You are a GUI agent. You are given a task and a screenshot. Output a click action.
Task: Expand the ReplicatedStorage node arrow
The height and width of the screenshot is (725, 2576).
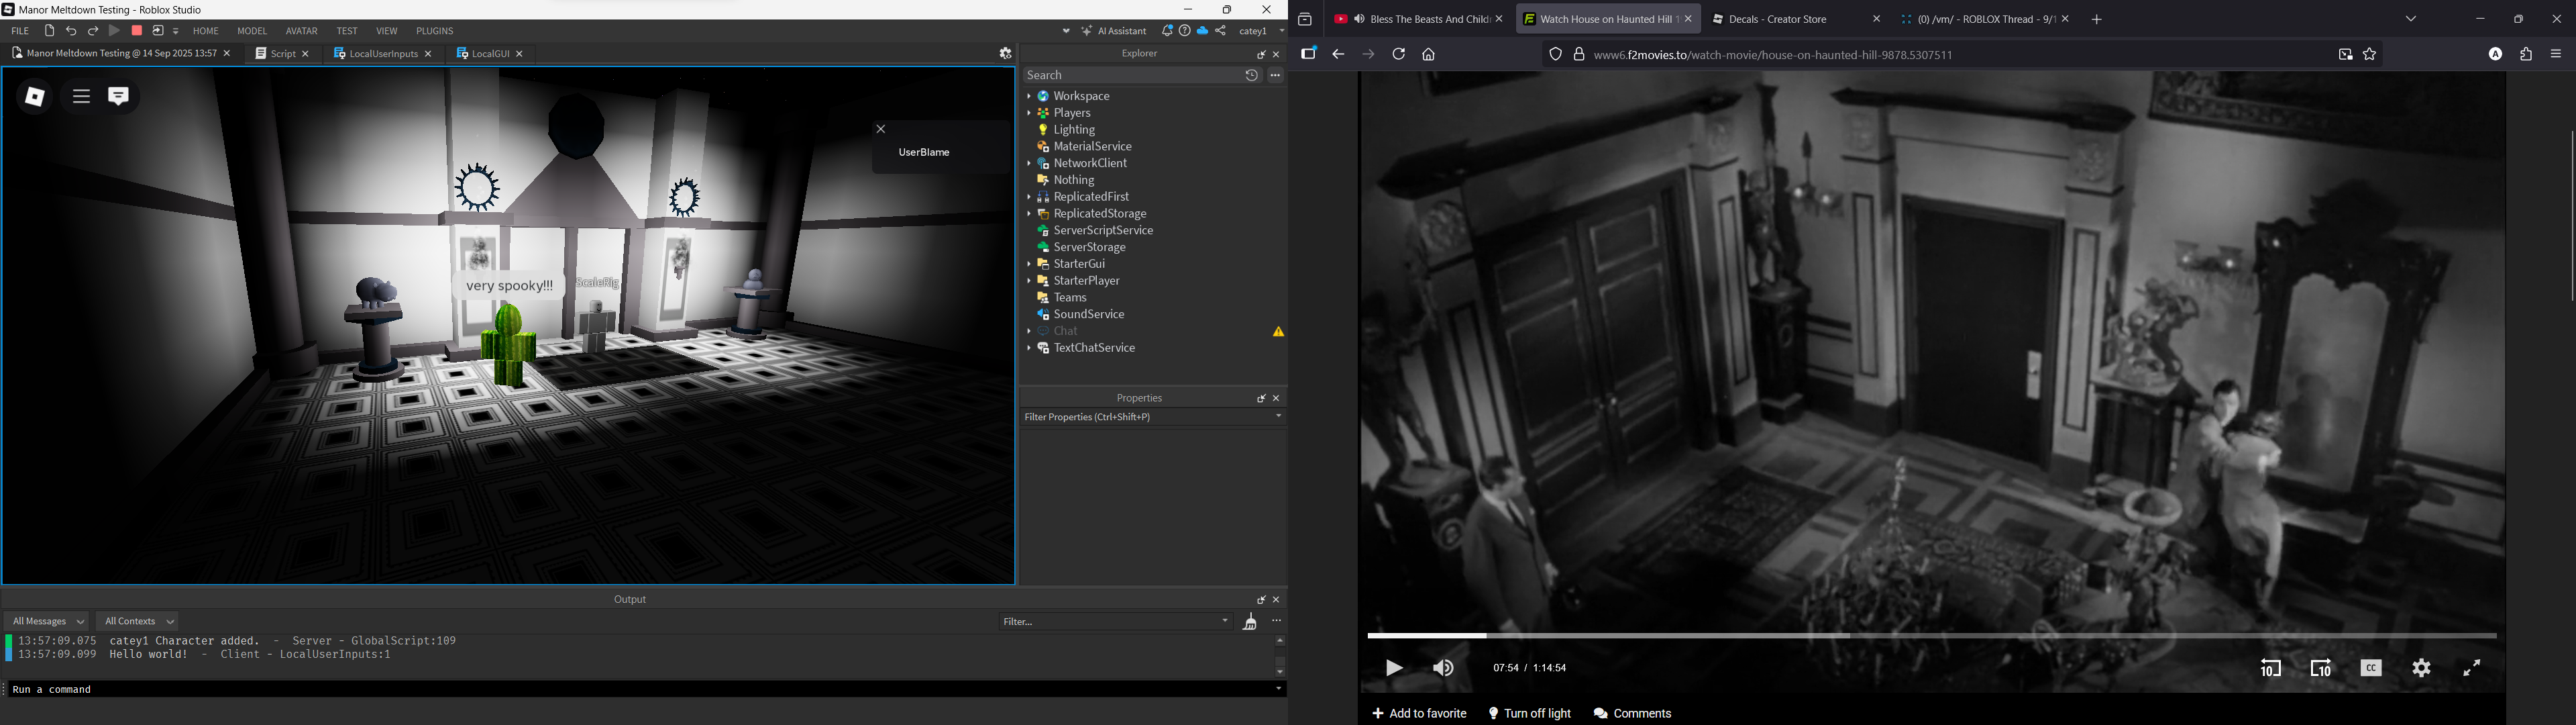pyautogui.click(x=1028, y=214)
